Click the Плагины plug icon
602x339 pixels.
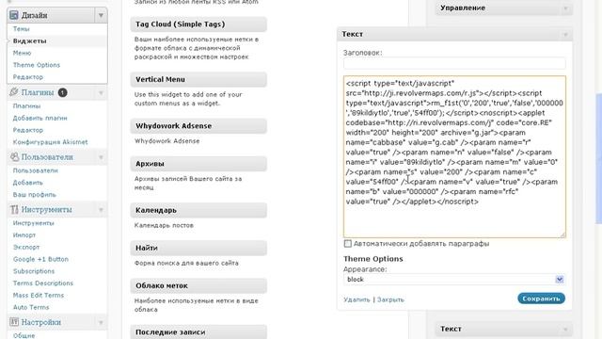click(14, 92)
